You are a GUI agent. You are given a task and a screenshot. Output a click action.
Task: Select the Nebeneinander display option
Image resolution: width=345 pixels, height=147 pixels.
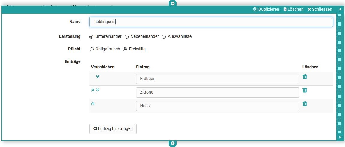point(126,37)
